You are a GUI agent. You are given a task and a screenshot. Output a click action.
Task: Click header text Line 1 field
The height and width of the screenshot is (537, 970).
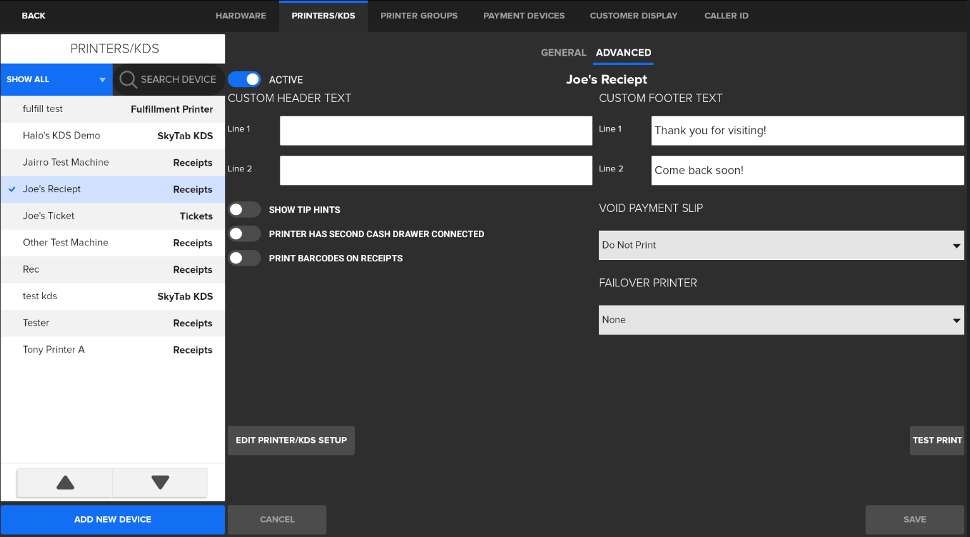pos(436,131)
